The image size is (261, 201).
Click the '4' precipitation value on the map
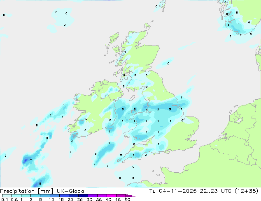pyautogui.click(x=31, y=160)
